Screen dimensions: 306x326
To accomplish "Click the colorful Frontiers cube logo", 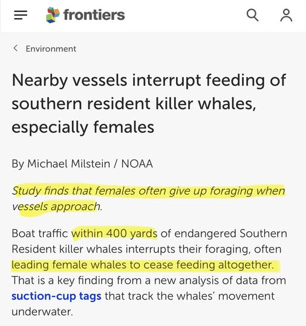I will 53,15.
